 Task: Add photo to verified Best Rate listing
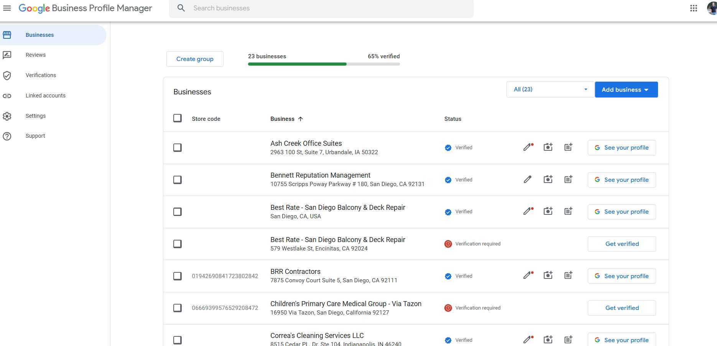(548, 211)
